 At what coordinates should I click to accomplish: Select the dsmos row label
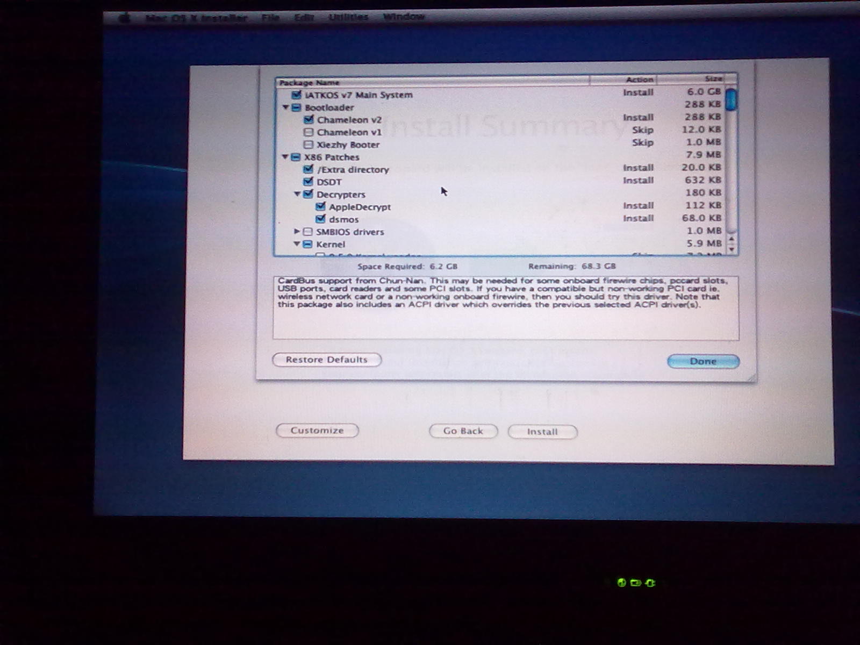(344, 219)
